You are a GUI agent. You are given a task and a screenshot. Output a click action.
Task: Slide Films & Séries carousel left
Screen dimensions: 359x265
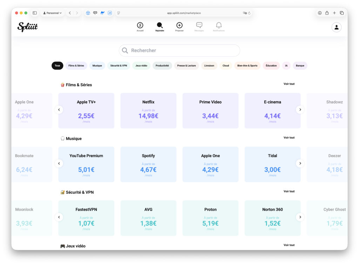(x=59, y=110)
